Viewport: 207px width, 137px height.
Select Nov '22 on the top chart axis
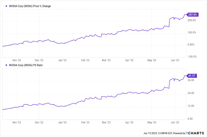point(17,60)
